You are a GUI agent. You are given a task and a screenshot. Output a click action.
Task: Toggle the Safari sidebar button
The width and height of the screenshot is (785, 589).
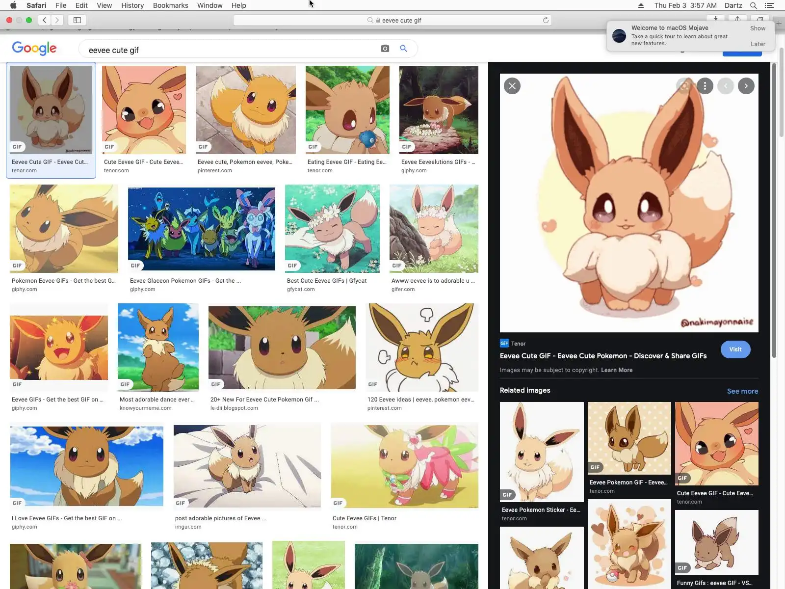tap(77, 20)
